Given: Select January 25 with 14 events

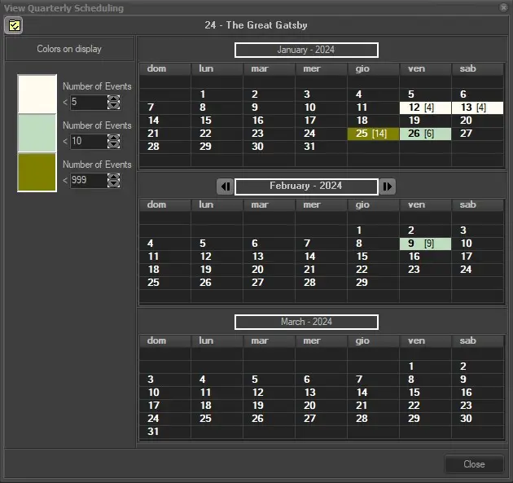Looking at the screenshot, I should click(x=373, y=134).
